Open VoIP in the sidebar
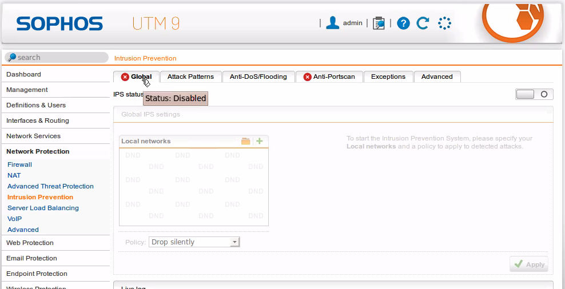Screen dimensions: 565x289 pyautogui.click(x=14, y=218)
